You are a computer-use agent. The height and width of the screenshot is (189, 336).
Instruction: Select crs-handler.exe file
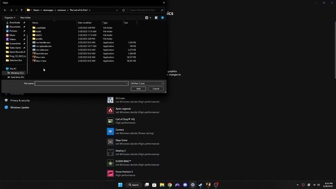[x=43, y=43]
